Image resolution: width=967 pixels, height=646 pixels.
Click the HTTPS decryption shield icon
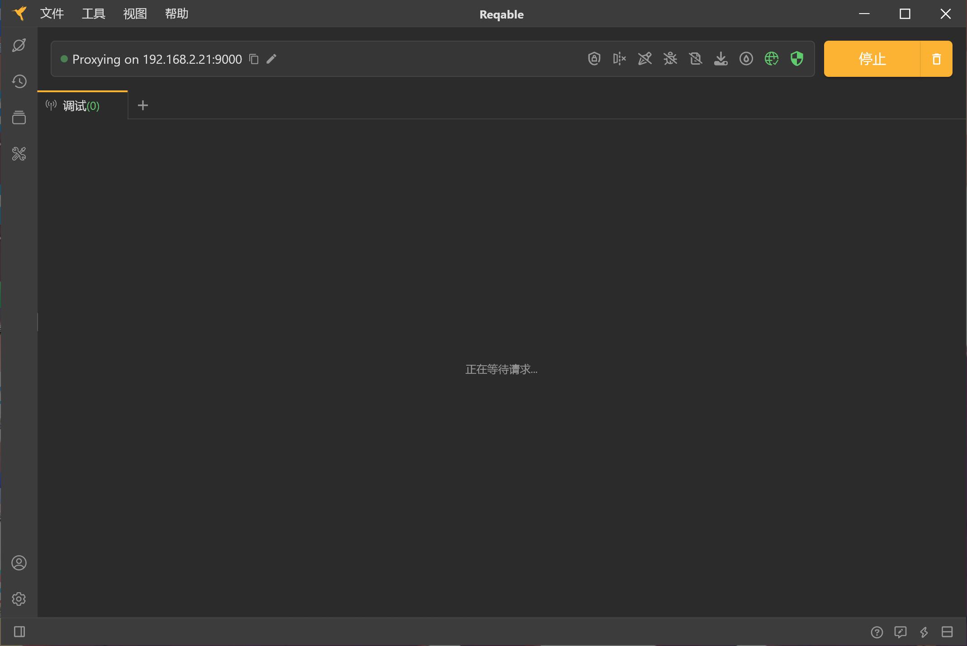(x=594, y=59)
